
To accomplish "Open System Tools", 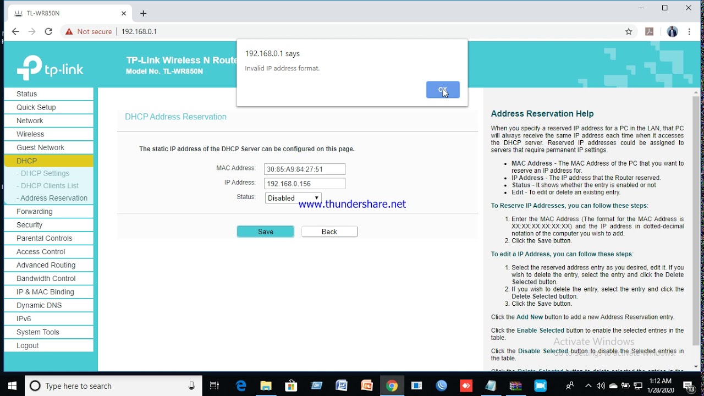I will point(48,332).
